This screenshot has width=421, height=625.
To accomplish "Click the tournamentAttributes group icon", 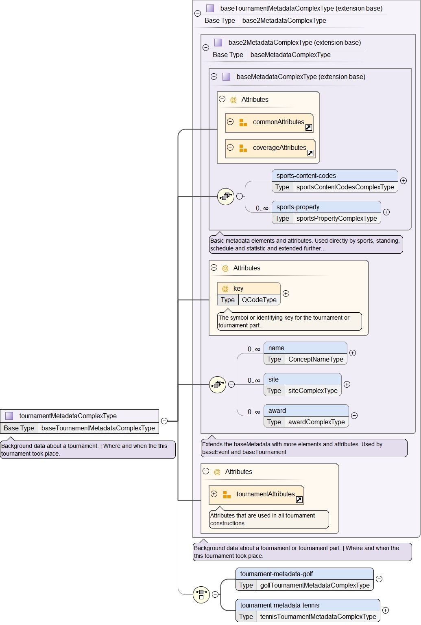I will tap(227, 495).
